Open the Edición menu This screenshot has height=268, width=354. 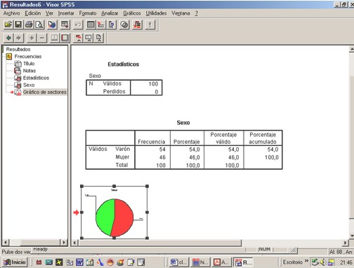pos(33,13)
